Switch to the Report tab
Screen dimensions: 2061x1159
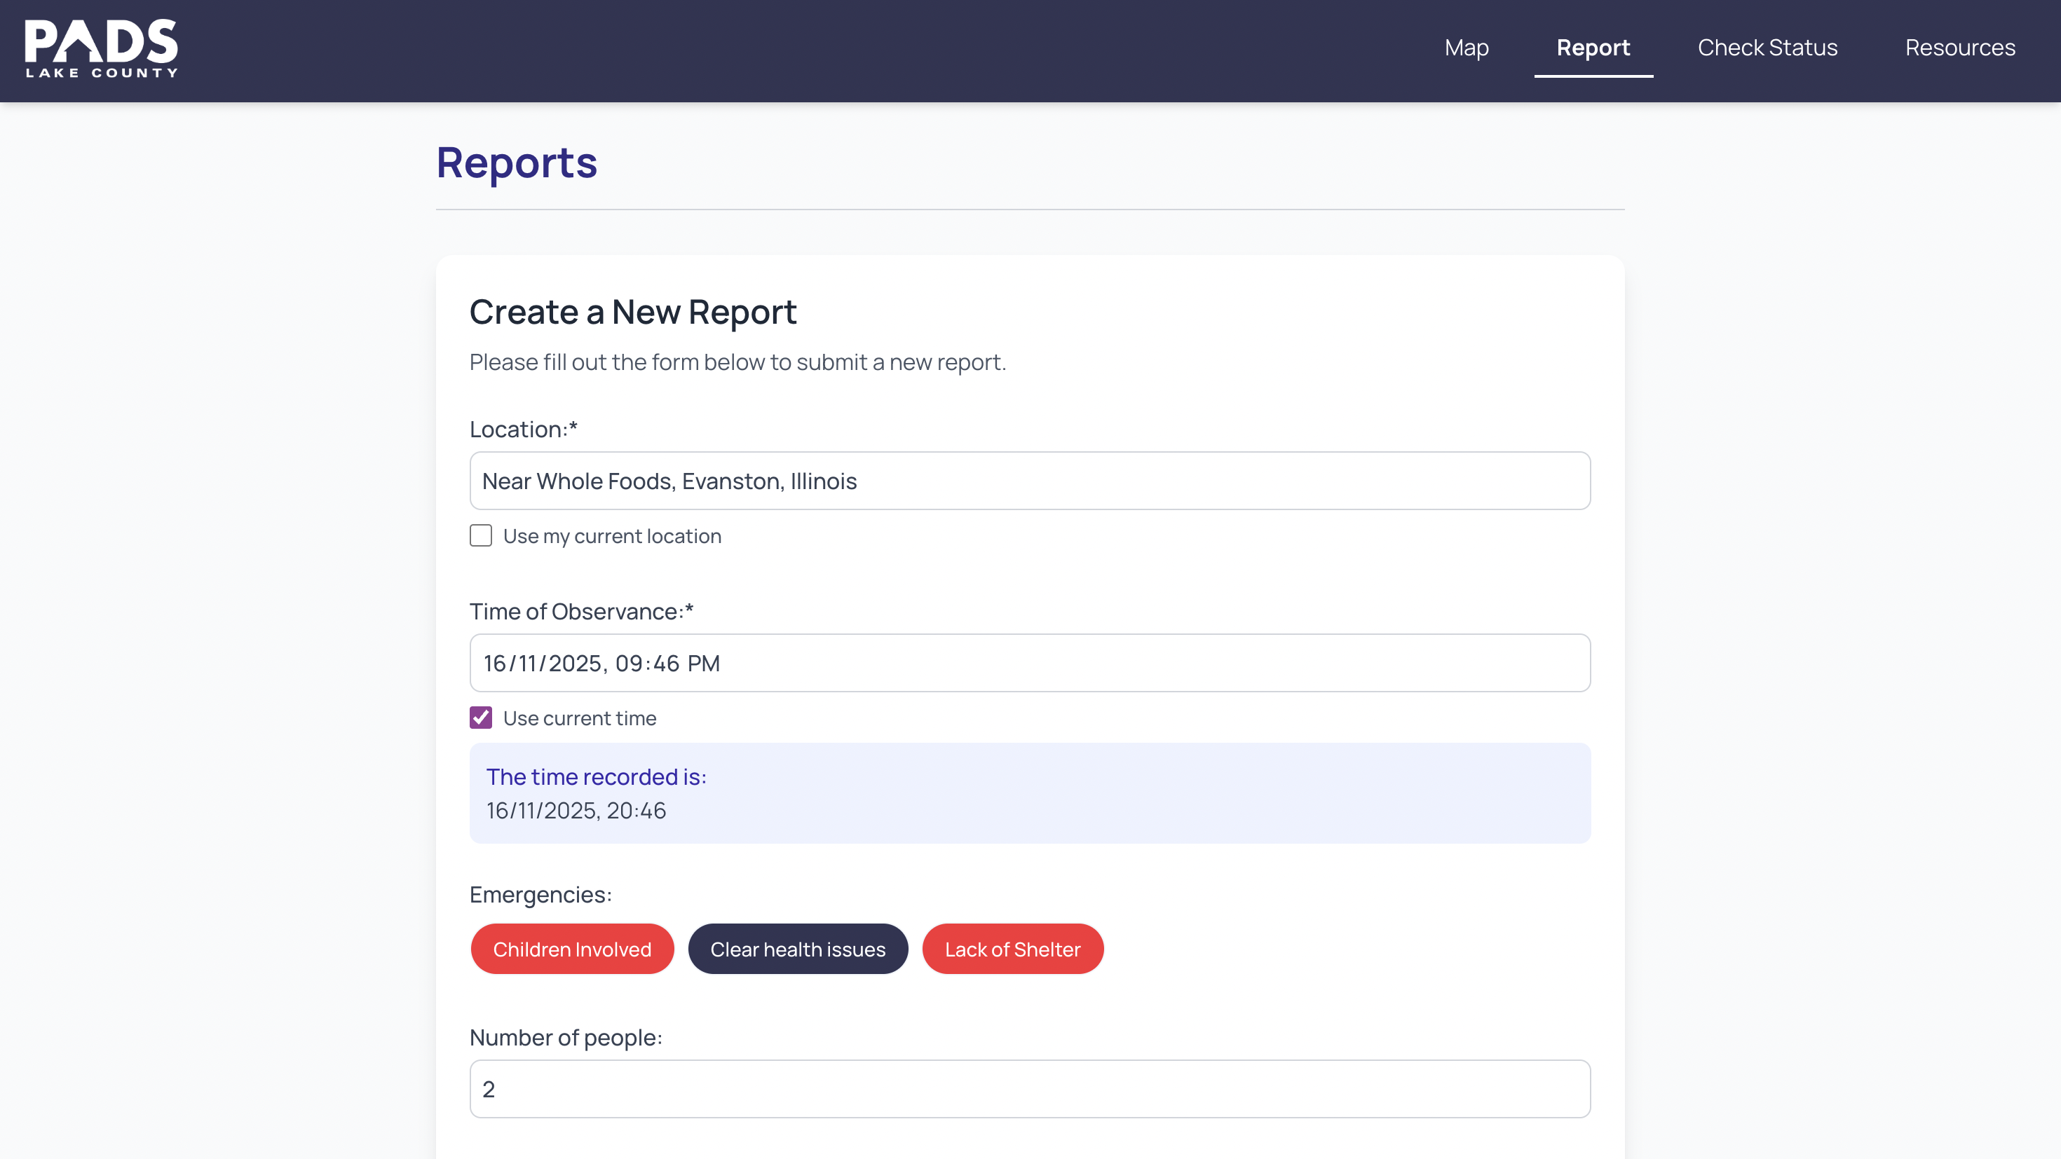[x=1592, y=48]
